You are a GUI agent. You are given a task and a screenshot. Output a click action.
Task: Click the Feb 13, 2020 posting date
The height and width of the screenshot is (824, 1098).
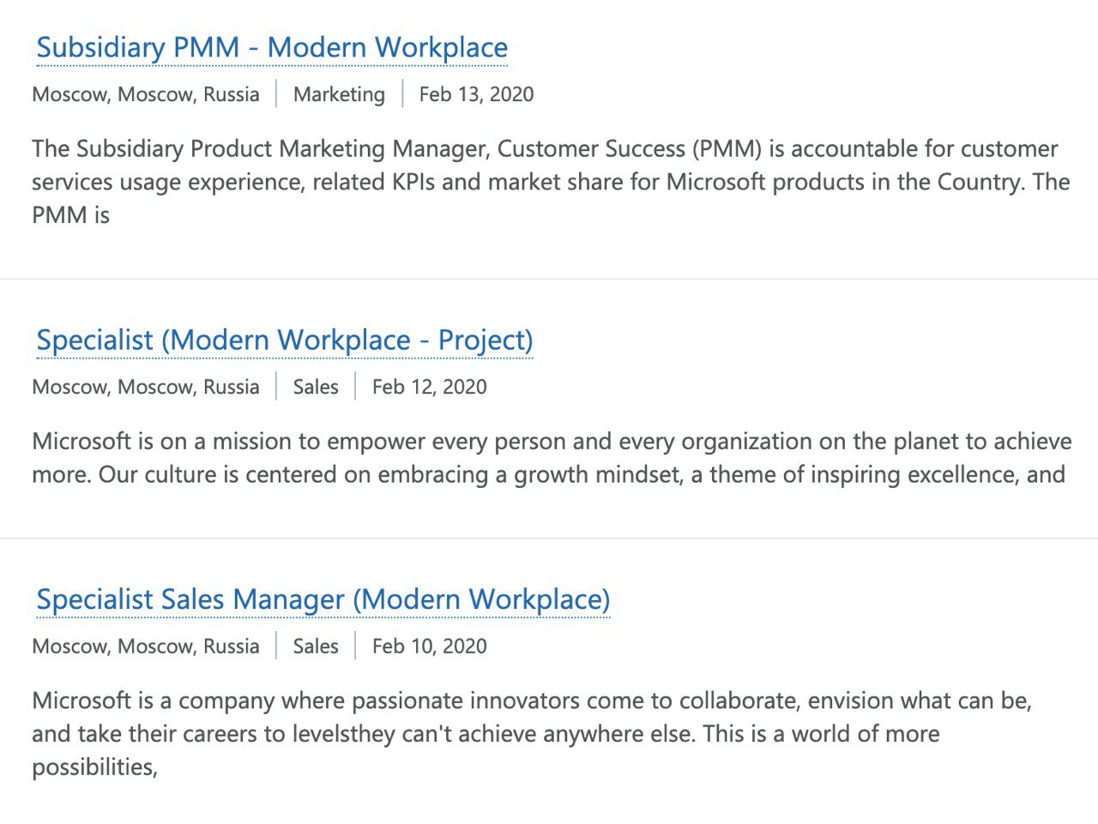(x=476, y=94)
